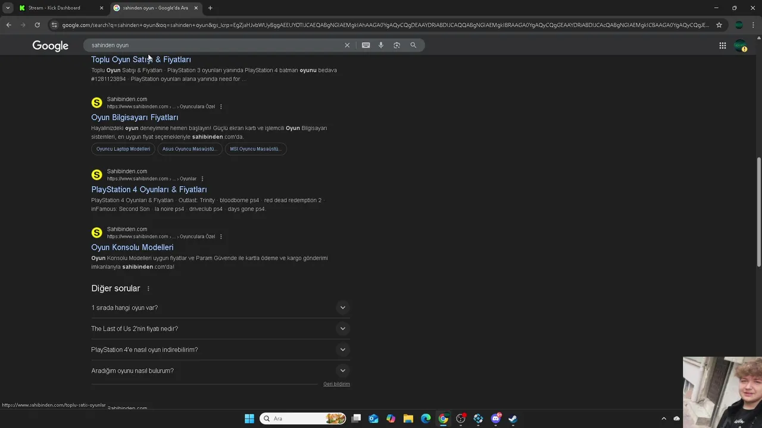762x428 pixels.
Task: Open PlayStation 4 Oyunları & Fiyatları result
Action: pyautogui.click(x=149, y=190)
